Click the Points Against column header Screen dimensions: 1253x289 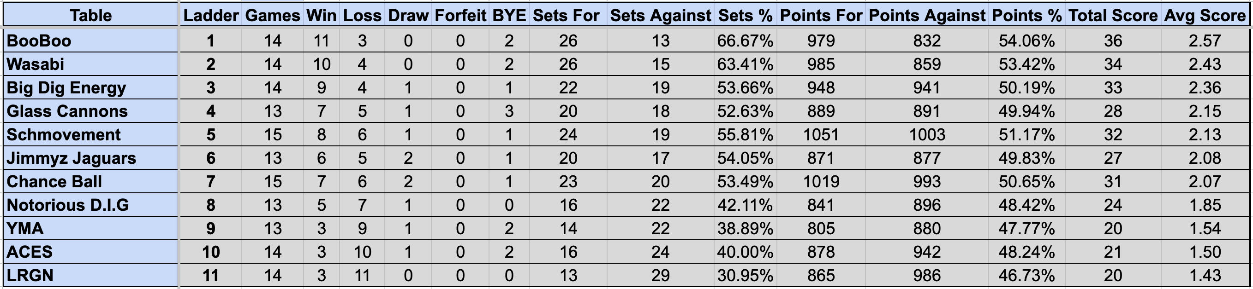coord(927,15)
